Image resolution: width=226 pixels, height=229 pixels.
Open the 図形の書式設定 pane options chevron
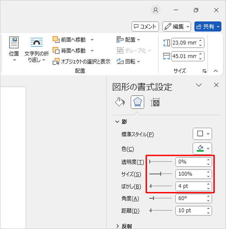click(x=199, y=85)
